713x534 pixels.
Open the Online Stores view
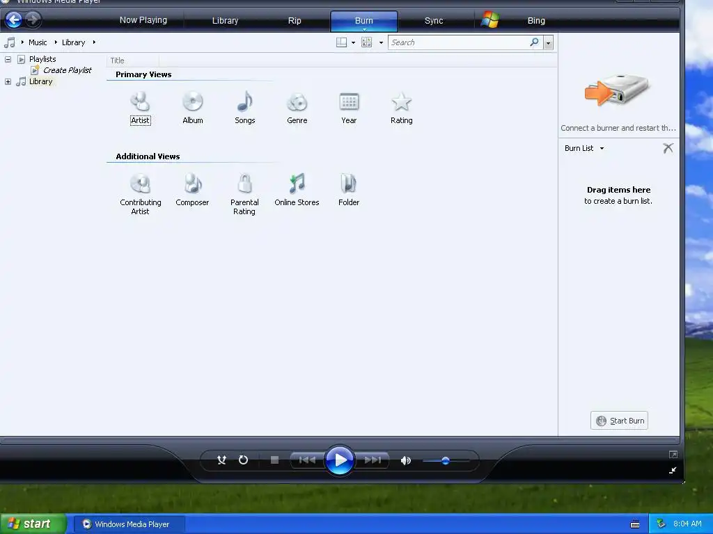(x=297, y=190)
